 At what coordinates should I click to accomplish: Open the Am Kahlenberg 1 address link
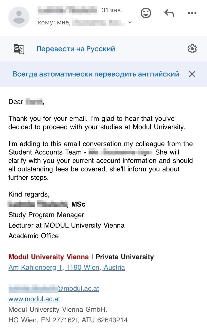tap(67, 267)
